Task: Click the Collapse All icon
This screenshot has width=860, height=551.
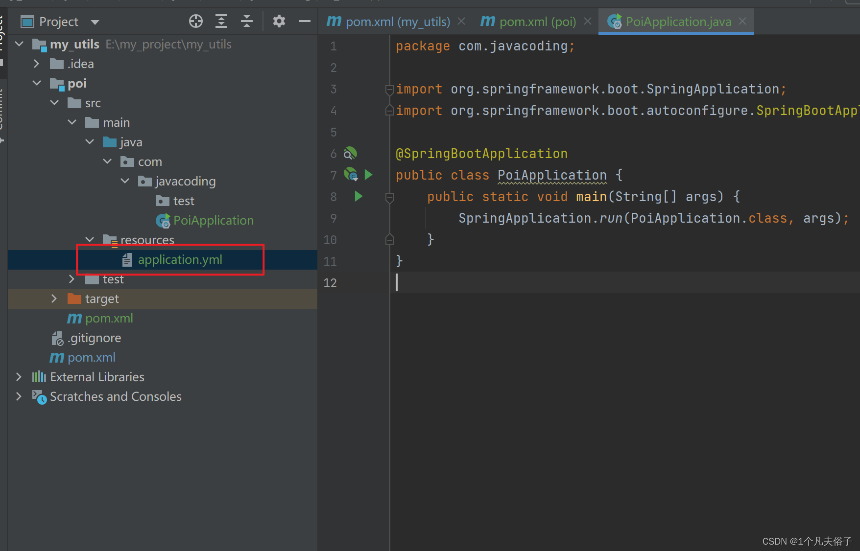Action: click(x=247, y=21)
